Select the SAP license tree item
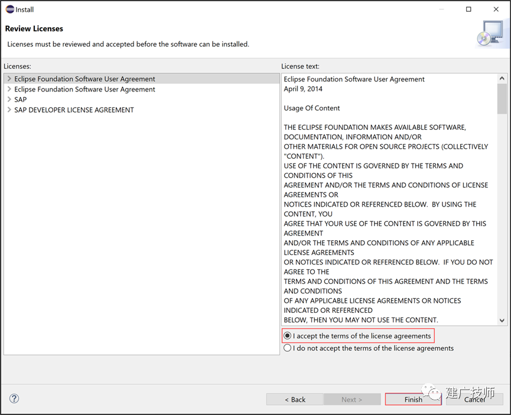The width and height of the screenshot is (511, 415). (21, 100)
